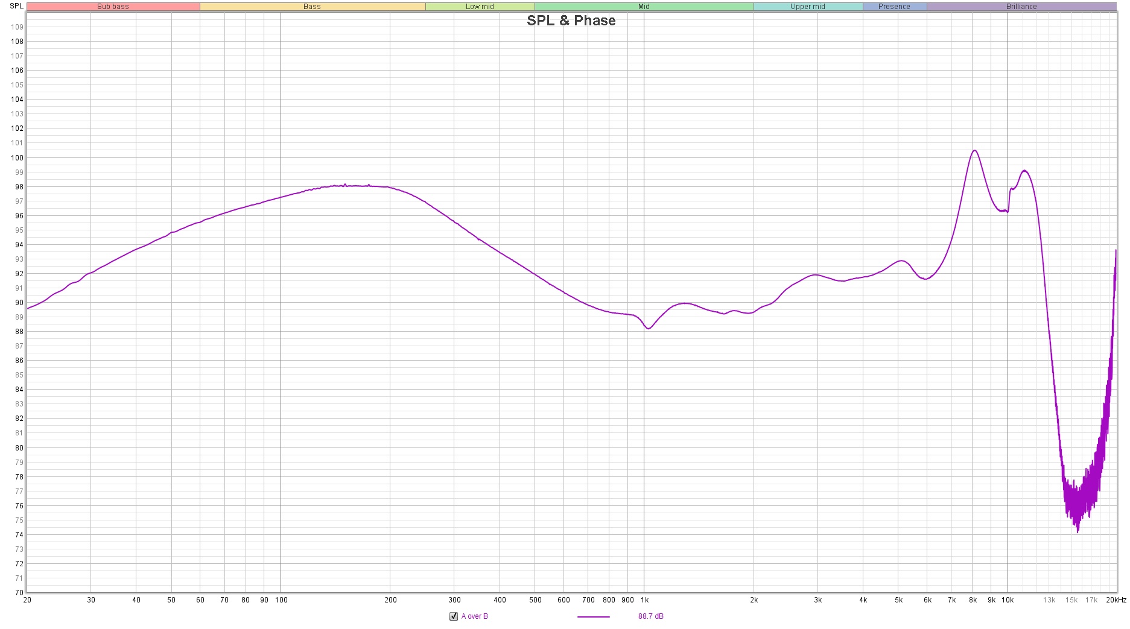The height and width of the screenshot is (629, 1130).
Task: Click the 20kHz frequency axis label
Action: [1116, 600]
